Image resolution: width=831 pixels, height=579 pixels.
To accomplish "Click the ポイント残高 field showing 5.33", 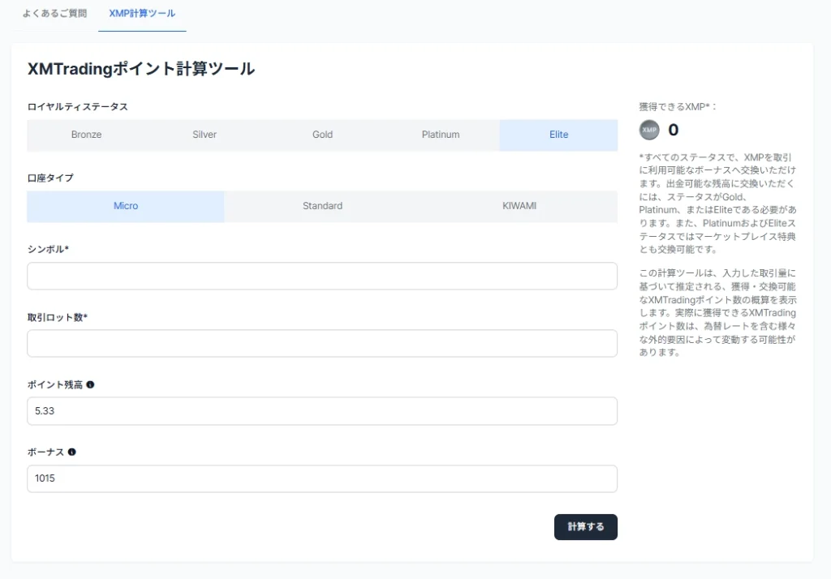I will [322, 411].
